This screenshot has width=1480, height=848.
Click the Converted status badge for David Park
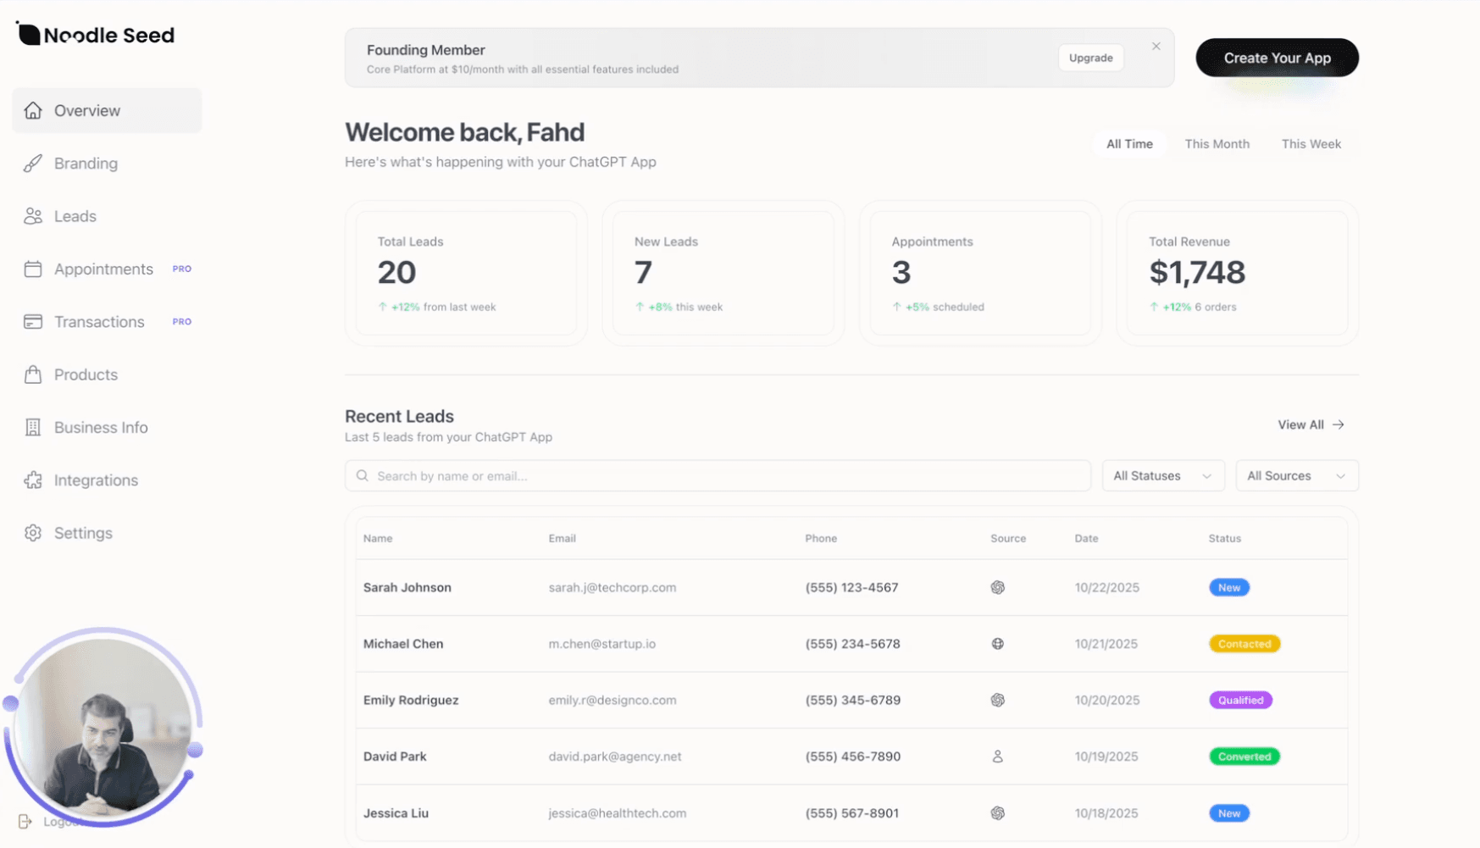pos(1244,757)
